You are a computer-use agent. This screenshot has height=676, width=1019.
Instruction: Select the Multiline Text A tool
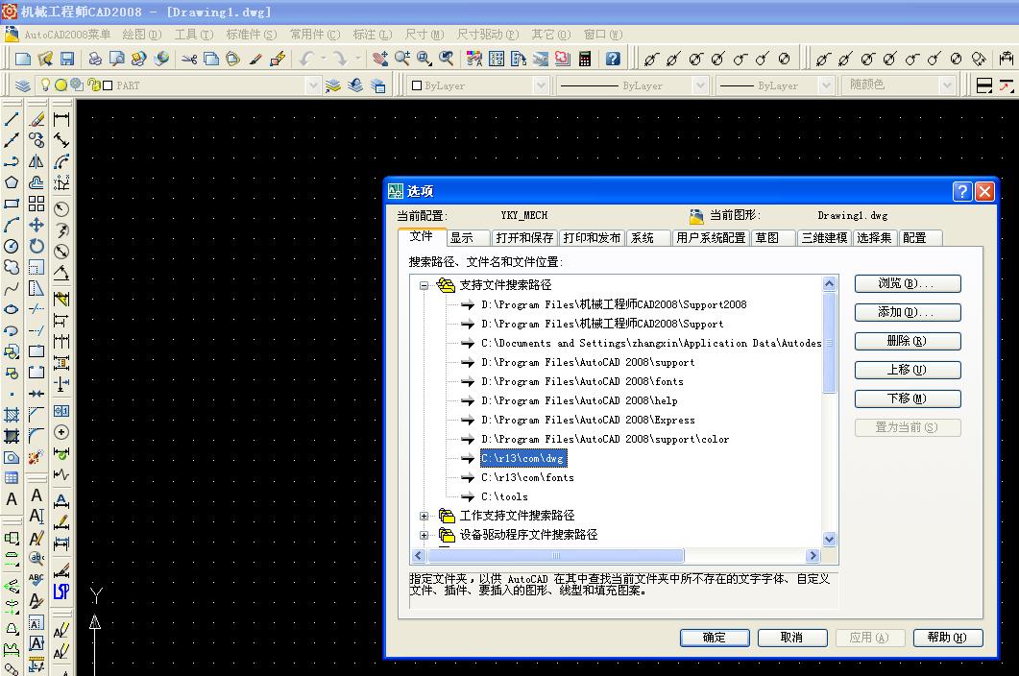click(12, 499)
